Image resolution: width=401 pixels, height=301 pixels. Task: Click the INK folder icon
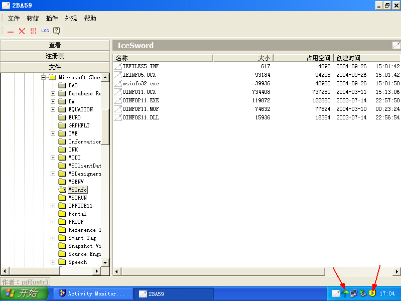click(62, 149)
